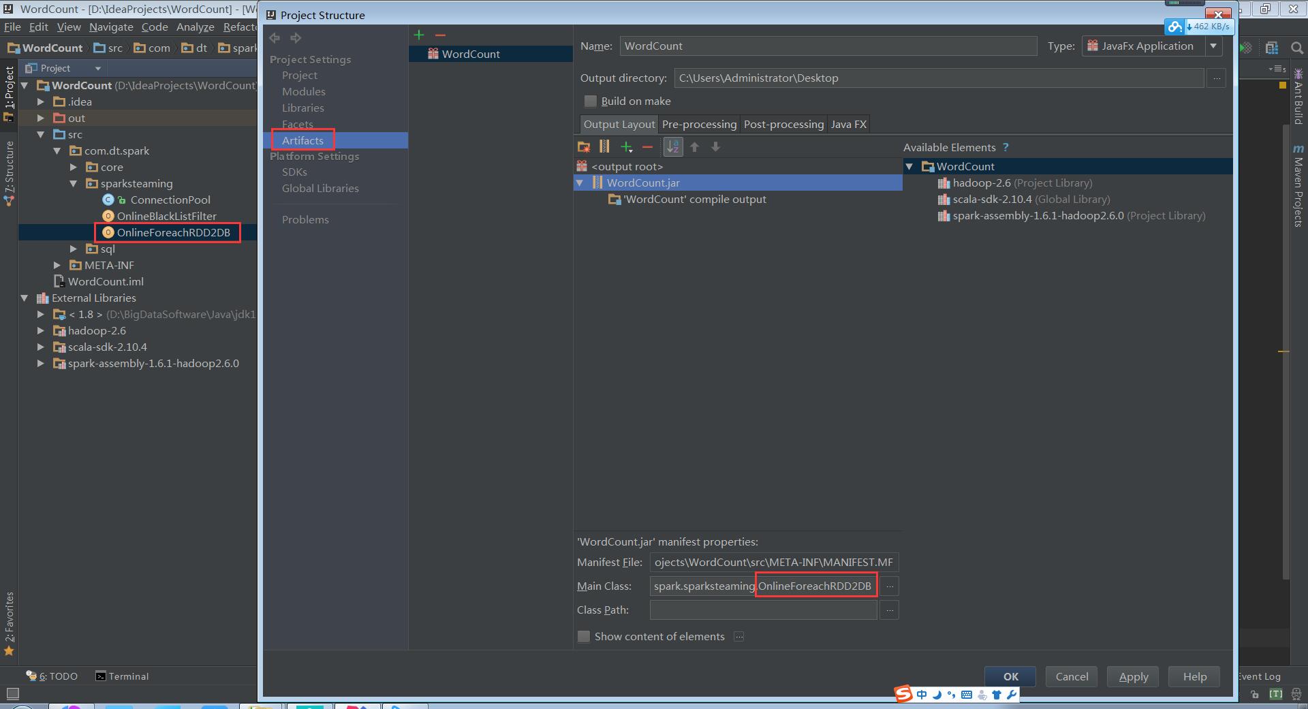Expand .idea folder in project tree

click(x=41, y=102)
